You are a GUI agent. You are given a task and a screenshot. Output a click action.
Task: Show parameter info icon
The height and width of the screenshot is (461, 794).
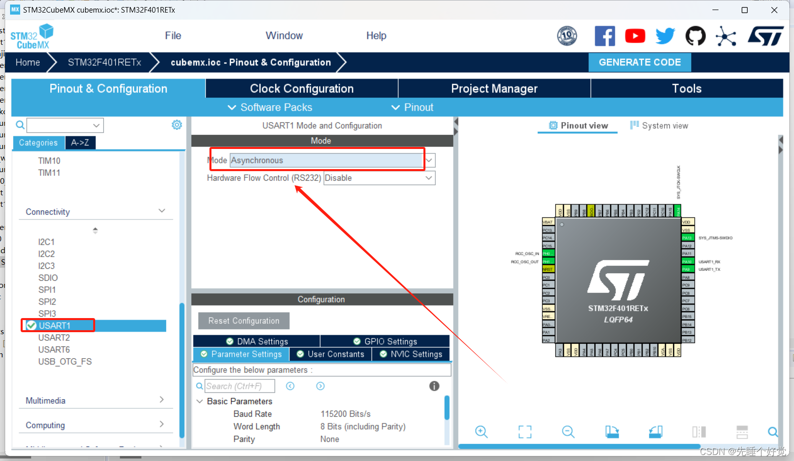click(434, 386)
